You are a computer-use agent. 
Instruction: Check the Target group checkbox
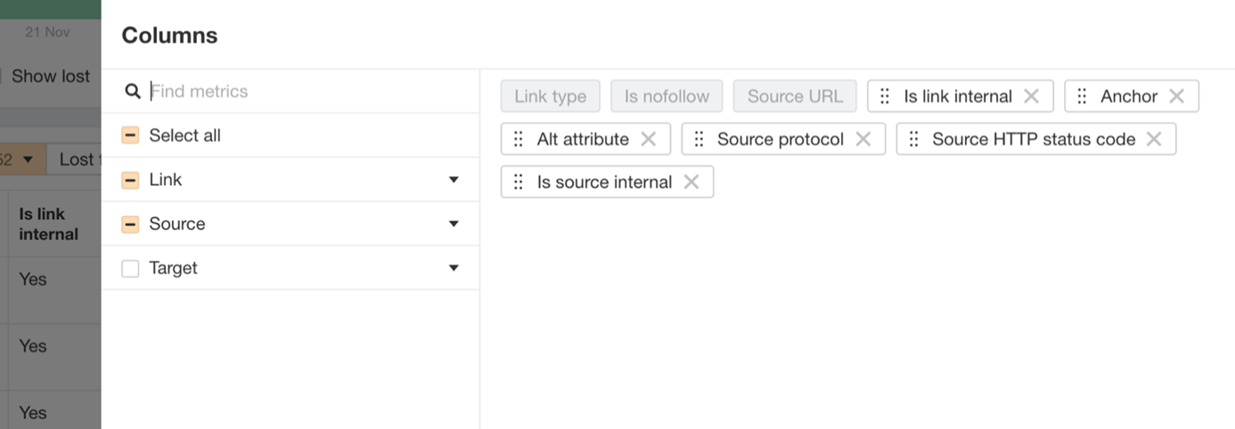[130, 268]
